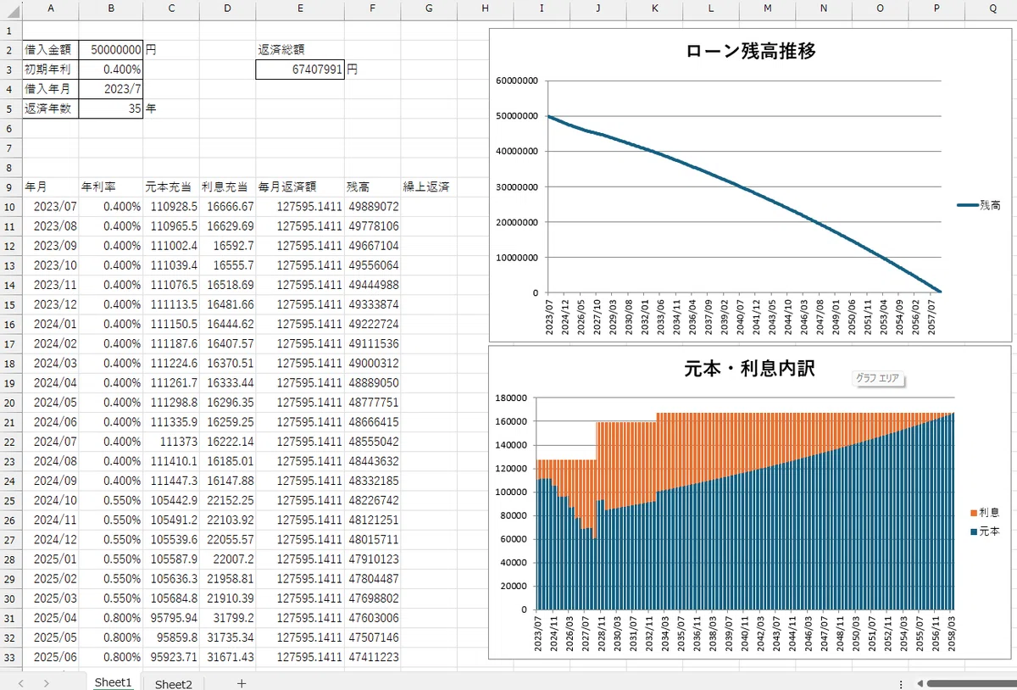Screen dimensions: 1017x690
Task: Select the balance cell 49889072
Action: [x=372, y=206]
